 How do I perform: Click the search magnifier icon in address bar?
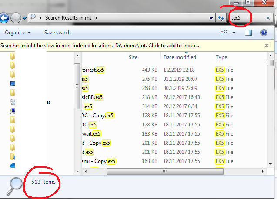pos(33,17)
